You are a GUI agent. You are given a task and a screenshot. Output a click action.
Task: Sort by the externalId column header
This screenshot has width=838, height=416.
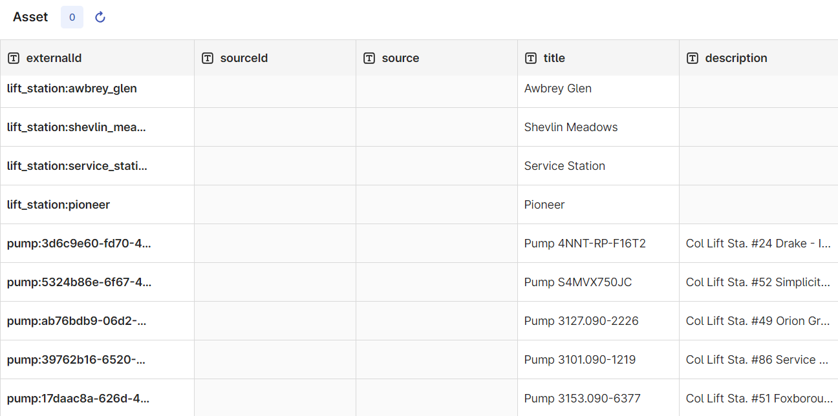[x=54, y=58]
